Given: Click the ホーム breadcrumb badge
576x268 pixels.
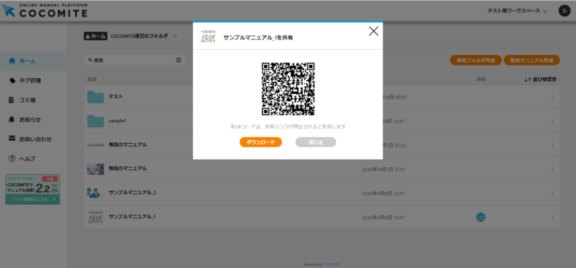Looking at the screenshot, I should pyautogui.click(x=95, y=36).
